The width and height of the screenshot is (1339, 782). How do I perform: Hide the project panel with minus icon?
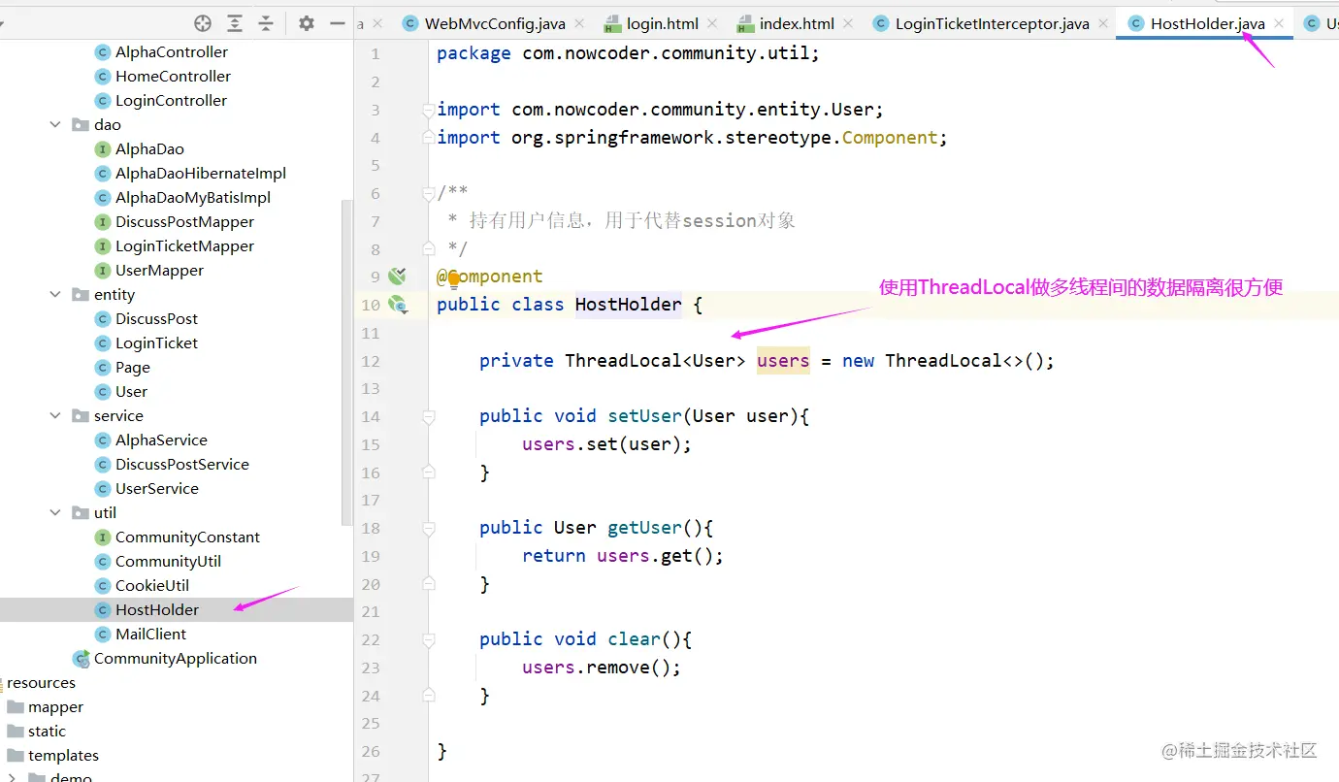coord(338,23)
